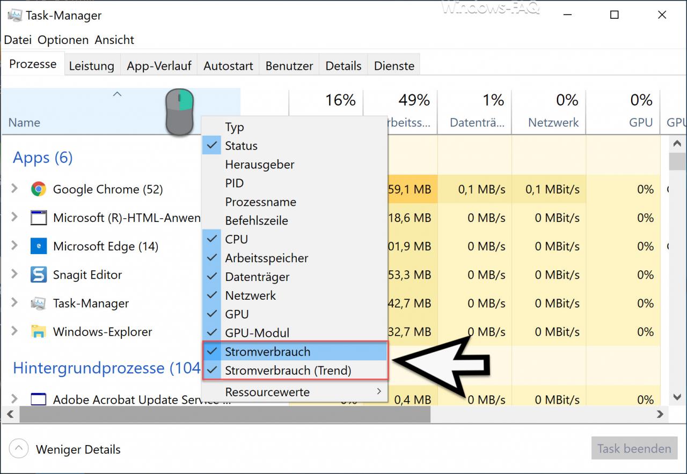Sort by the 0% GPU column header
This screenshot has height=474, width=687.
(623, 111)
